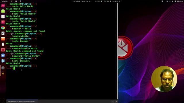Open the grey circular app dock icon
This screenshot has width=184, height=103.
click(3, 68)
